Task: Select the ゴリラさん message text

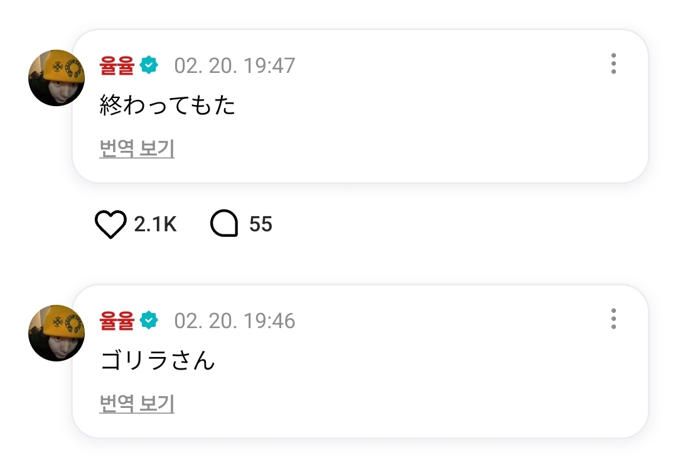Action: click(x=158, y=361)
